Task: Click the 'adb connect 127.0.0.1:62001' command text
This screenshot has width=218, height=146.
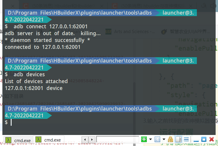Action: click(51, 27)
